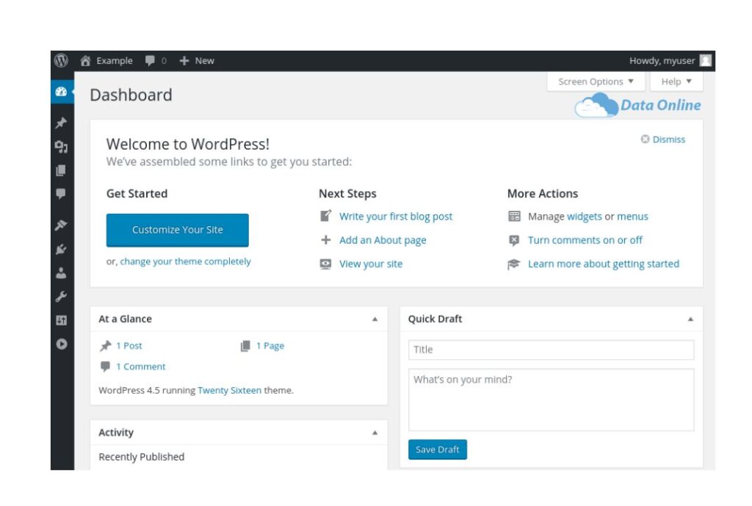Click the edit icon beside Write your first blog post
Viewport: 752px width, 506px height.
pos(325,217)
